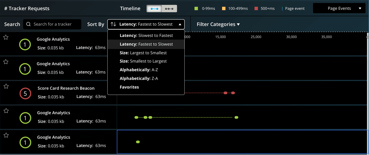Click the green 1 circle in bottom row
Screen dimensions: 369x155
pyautogui.click(x=25, y=143)
